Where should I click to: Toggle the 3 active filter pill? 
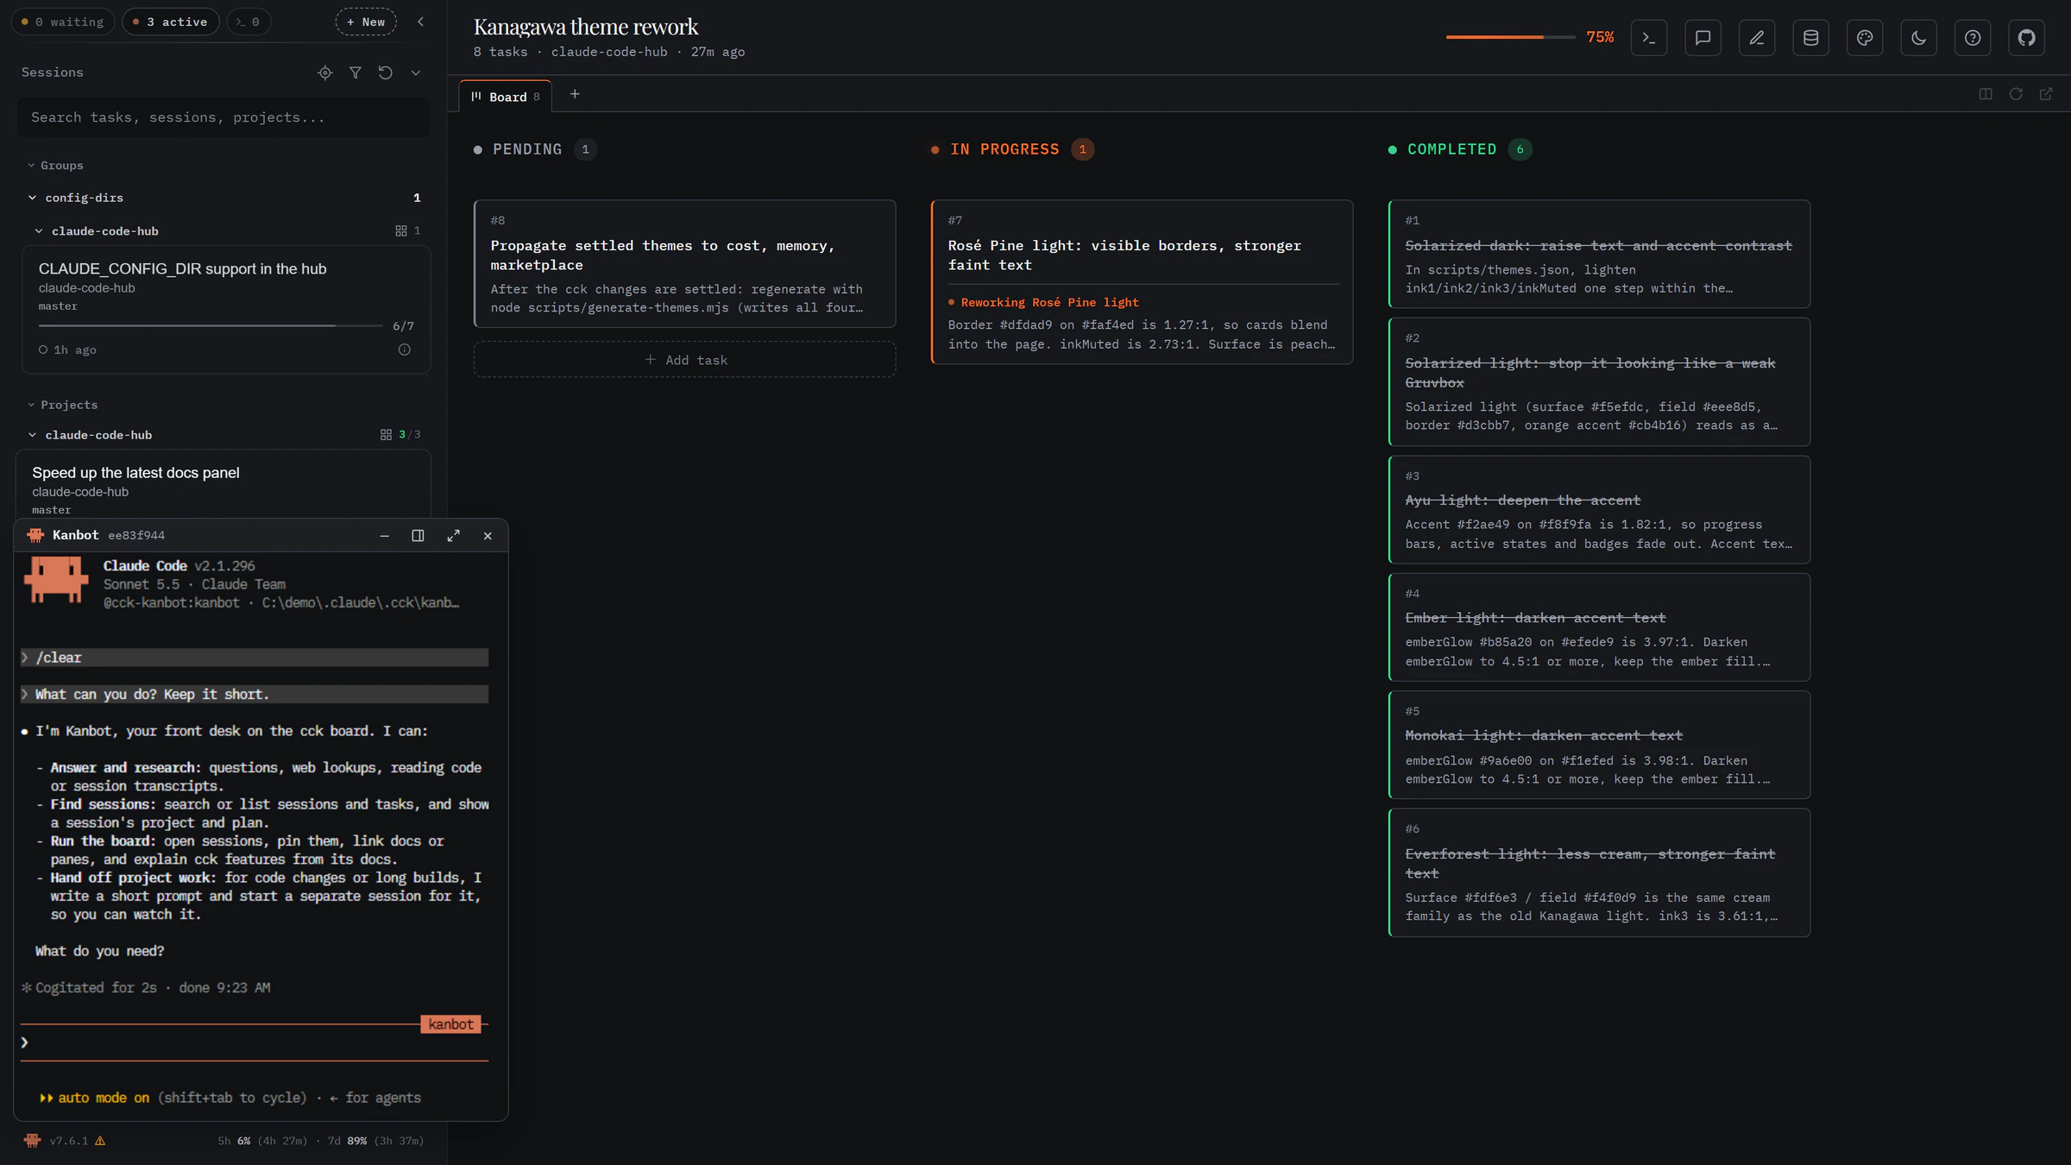[170, 22]
